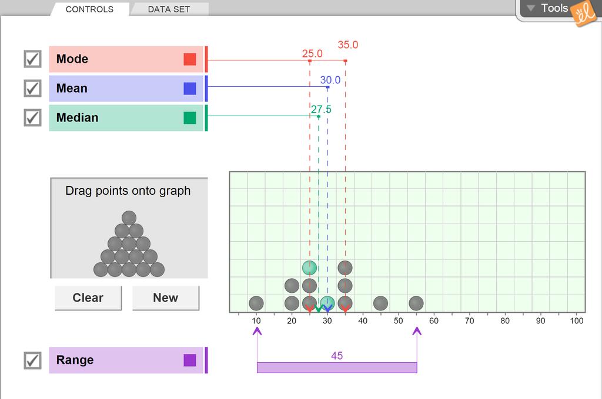The height and width of the screenshot is (399, 602).
Task: Select the gray data point at 45
Action: click(x=380, y=303)
